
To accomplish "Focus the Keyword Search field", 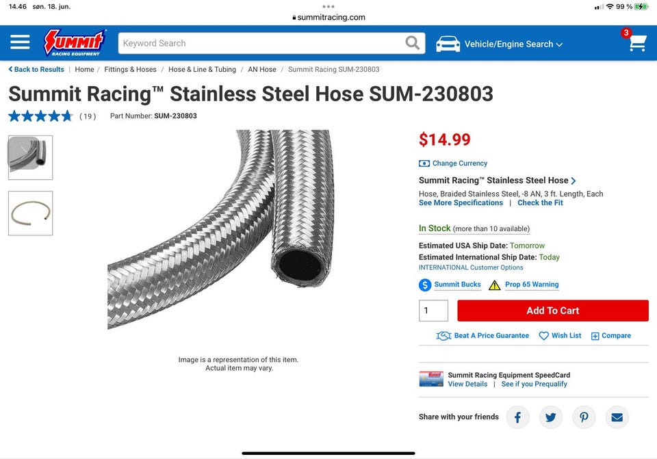I will pyautogui.click(x=260, y=43).
